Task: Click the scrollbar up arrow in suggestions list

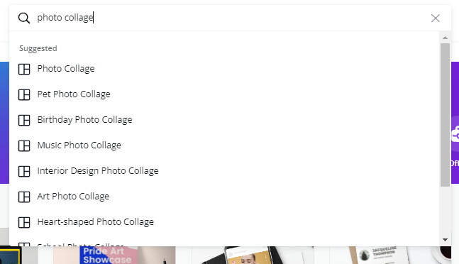Action: coord(445,38)
